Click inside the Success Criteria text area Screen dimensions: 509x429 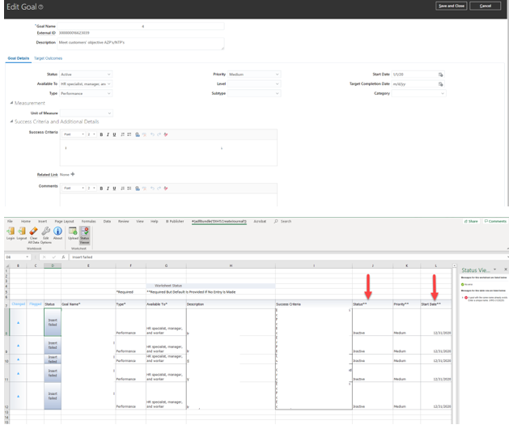click(x=168, y=153)
